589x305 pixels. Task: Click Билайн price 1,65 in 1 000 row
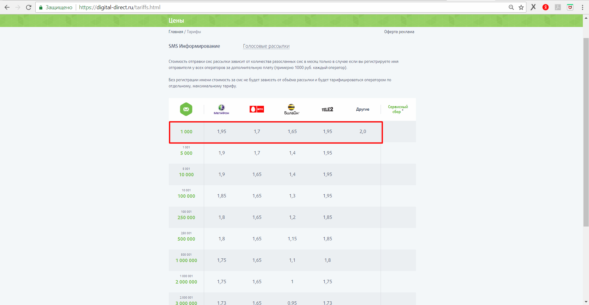tap(292, 132)
